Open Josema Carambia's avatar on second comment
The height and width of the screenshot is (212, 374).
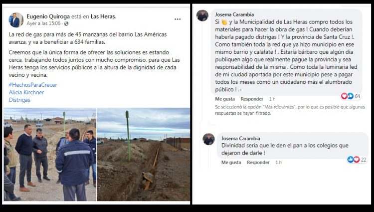(208, 139)
